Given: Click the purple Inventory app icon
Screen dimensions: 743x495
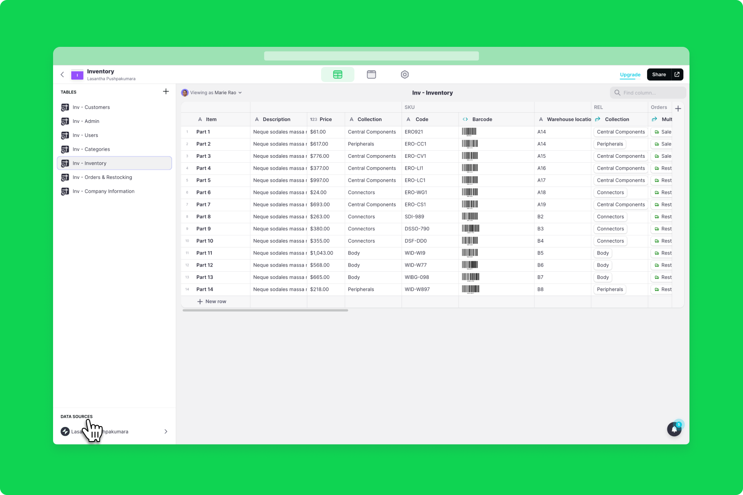Looking at the screenshot, I should click(77, 75).
